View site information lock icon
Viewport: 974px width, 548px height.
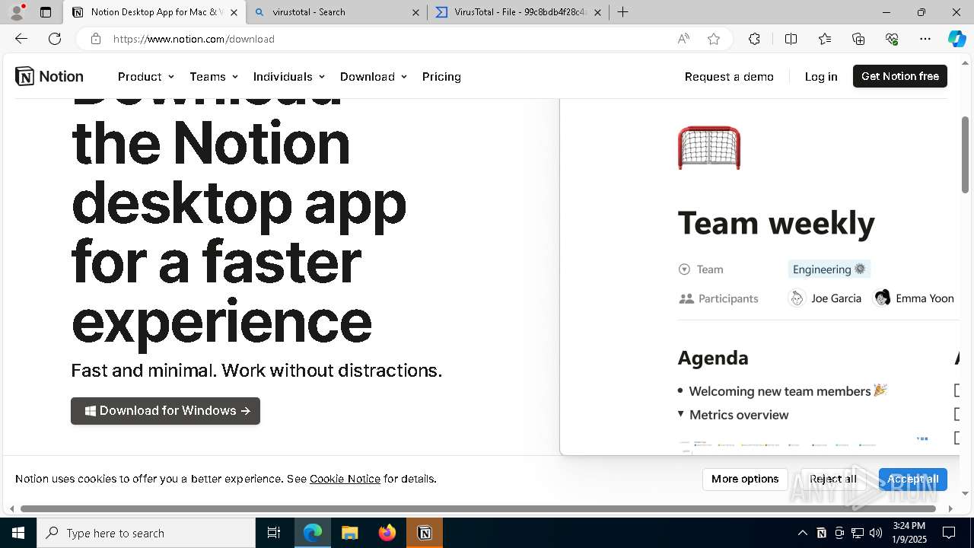96,39
